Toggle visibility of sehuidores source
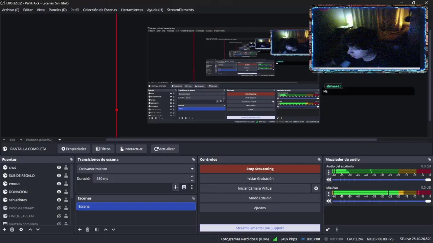This screenshot has width=433, height=243. point(59,200)
